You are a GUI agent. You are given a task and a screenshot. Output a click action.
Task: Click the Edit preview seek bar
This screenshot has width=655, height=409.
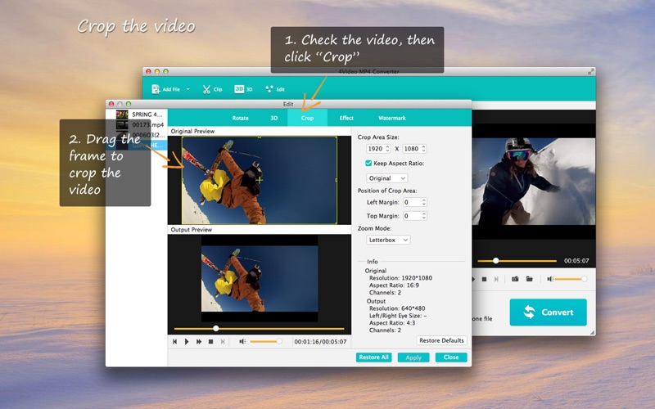tap(259, 329)
